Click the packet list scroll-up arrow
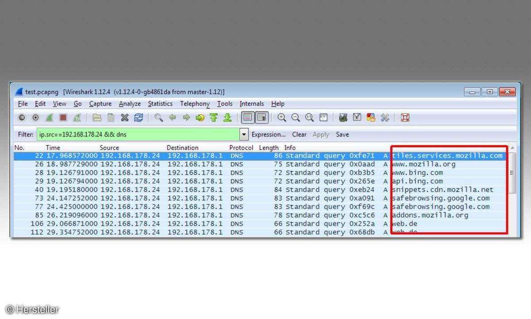Viewport: 531px width, 319px height. coord(512,148)
